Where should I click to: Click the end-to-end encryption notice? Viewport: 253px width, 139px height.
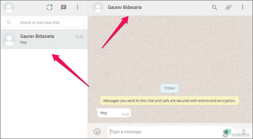(170, 100)
